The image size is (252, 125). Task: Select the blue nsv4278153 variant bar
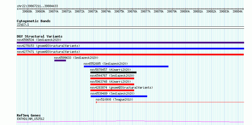[130, 49]
